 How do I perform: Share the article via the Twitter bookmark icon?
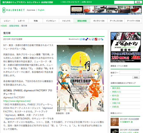pyautogui.click(x=81, y=39)
